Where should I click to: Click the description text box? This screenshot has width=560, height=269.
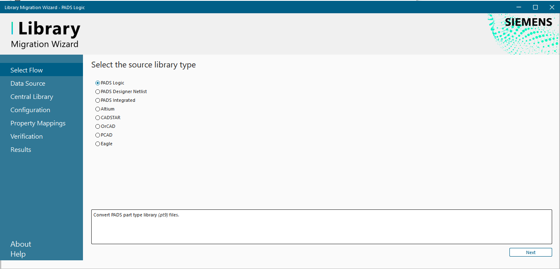point(321,227)
